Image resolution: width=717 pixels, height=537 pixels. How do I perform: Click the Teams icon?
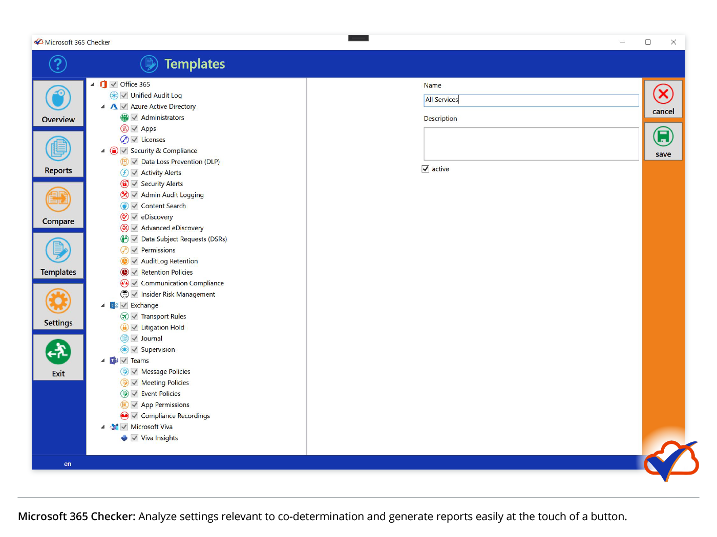pyautogui.click(x=114, y=361)
